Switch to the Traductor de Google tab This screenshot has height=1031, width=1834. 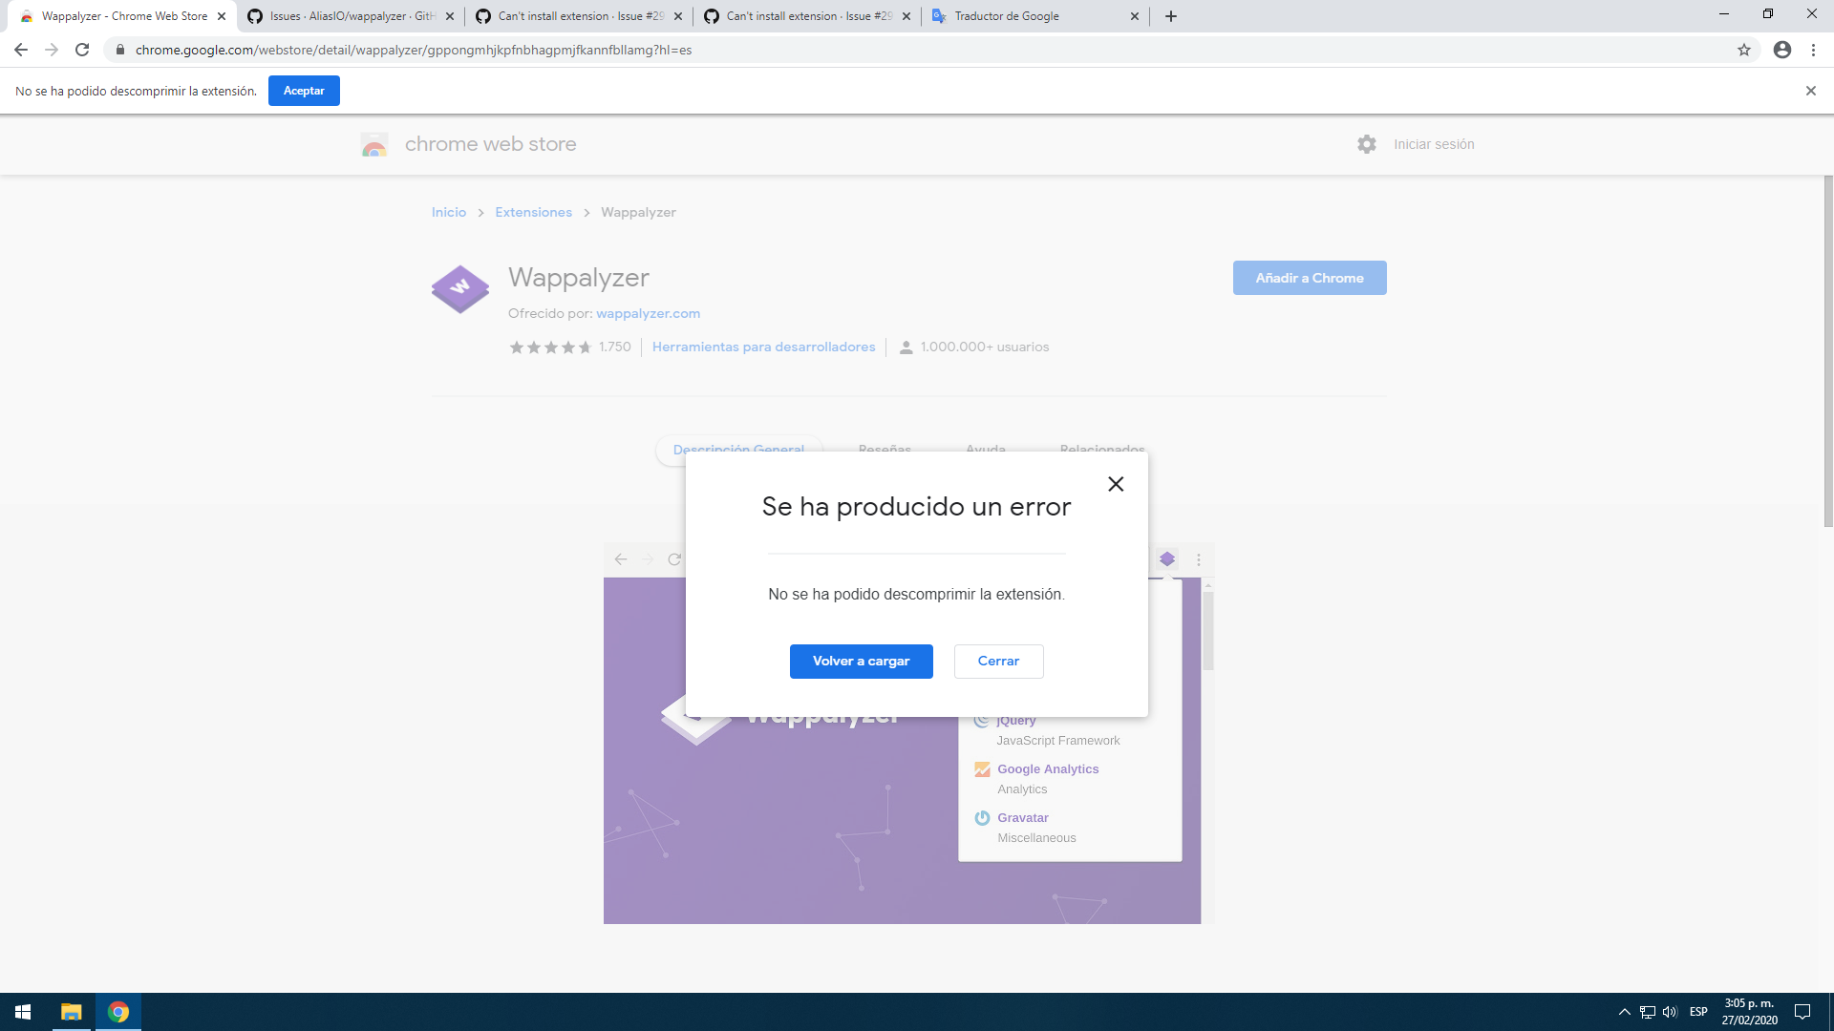[1035, 16]
